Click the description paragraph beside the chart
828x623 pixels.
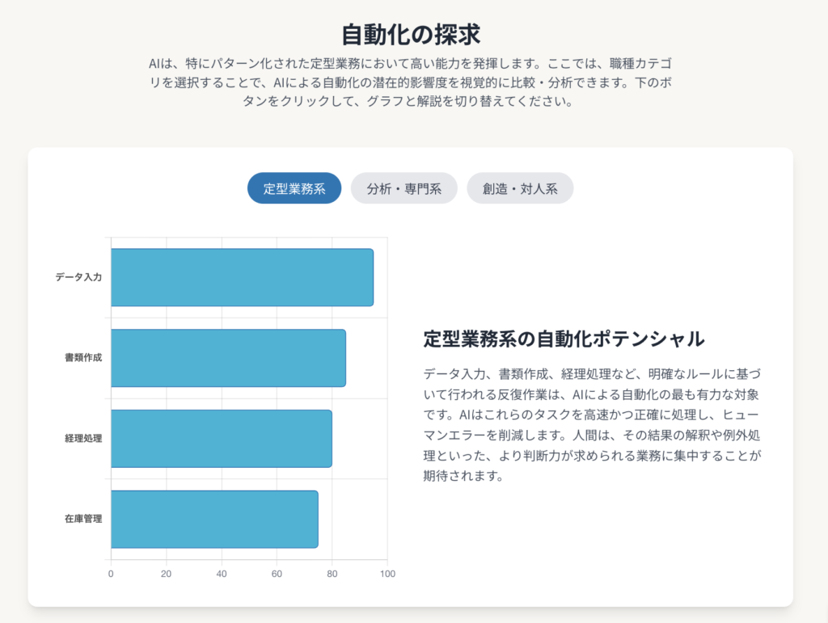[592, 424]
